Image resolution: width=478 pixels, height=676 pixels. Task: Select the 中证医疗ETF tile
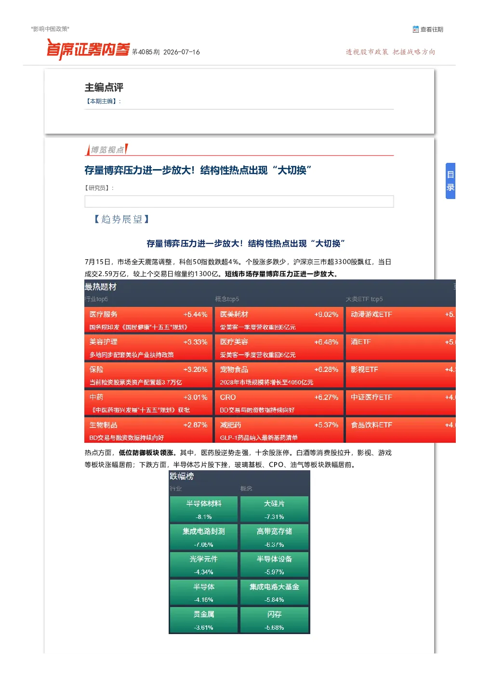point(401,403)
